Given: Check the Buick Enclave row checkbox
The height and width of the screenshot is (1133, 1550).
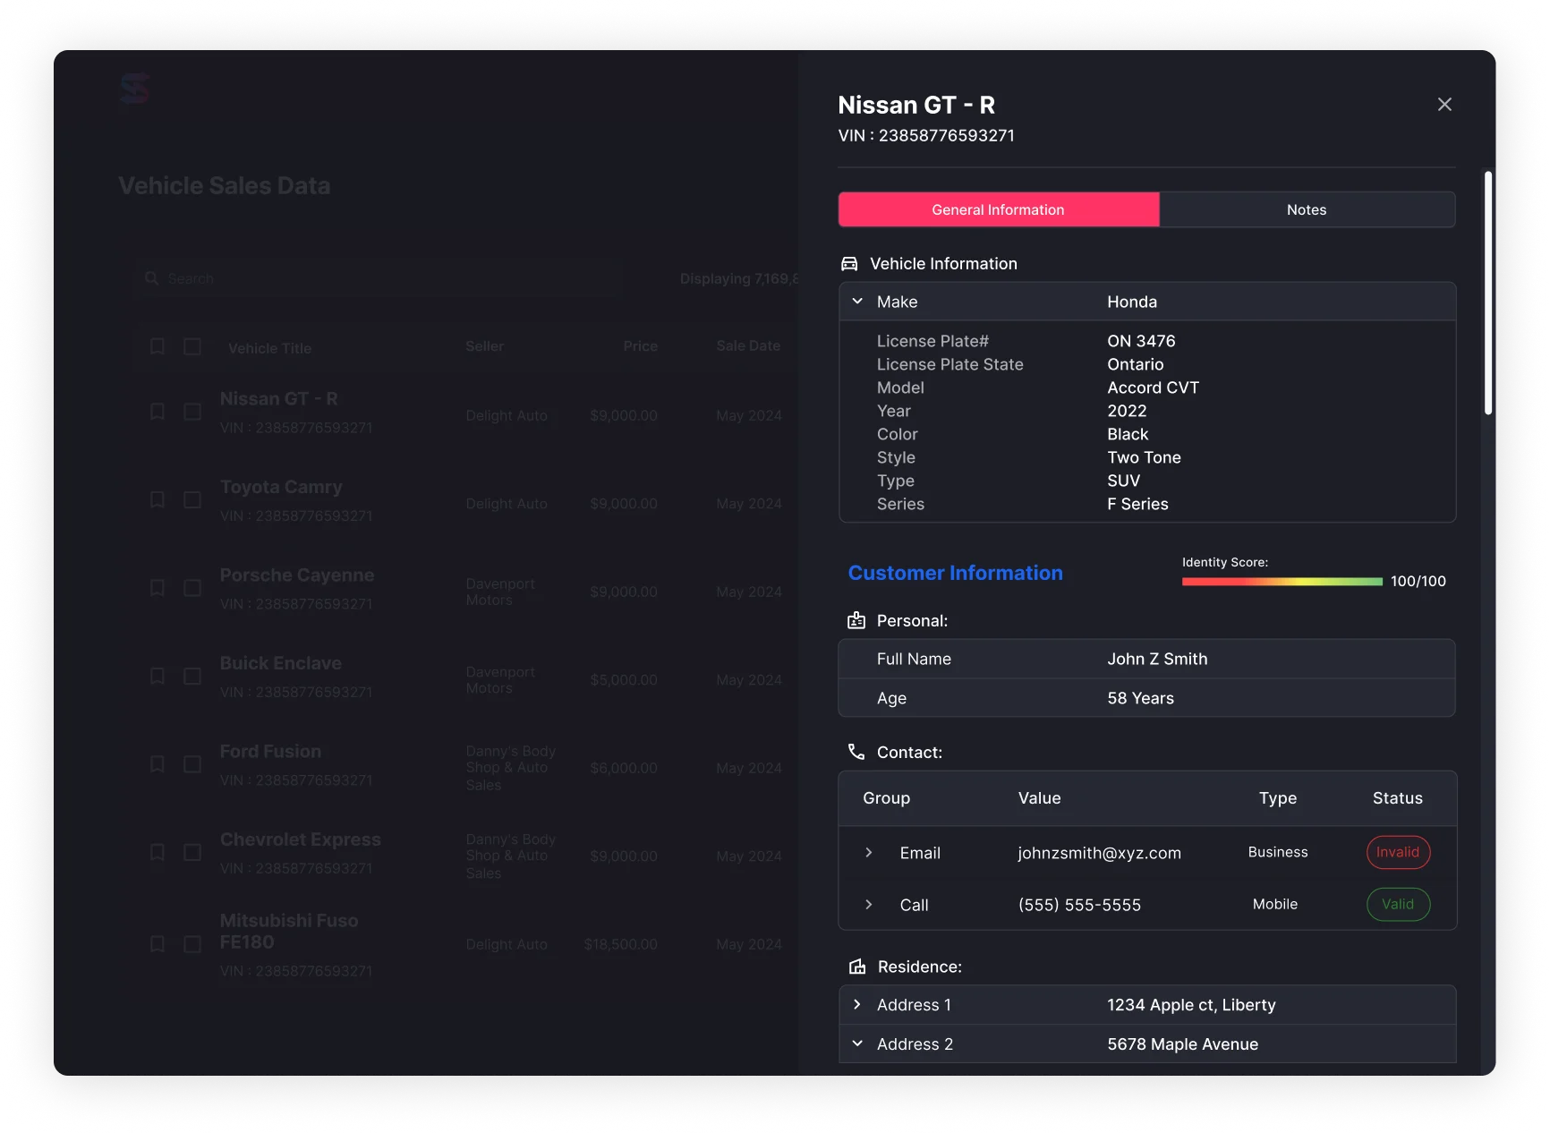Looking at the screenshot, I should [192, 676].
